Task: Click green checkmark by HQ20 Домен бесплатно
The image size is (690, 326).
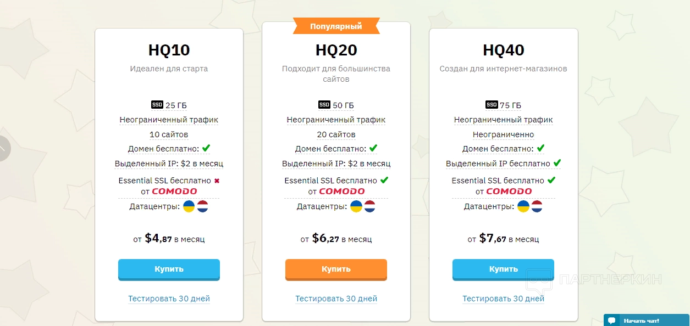Action: pos(373,148)
